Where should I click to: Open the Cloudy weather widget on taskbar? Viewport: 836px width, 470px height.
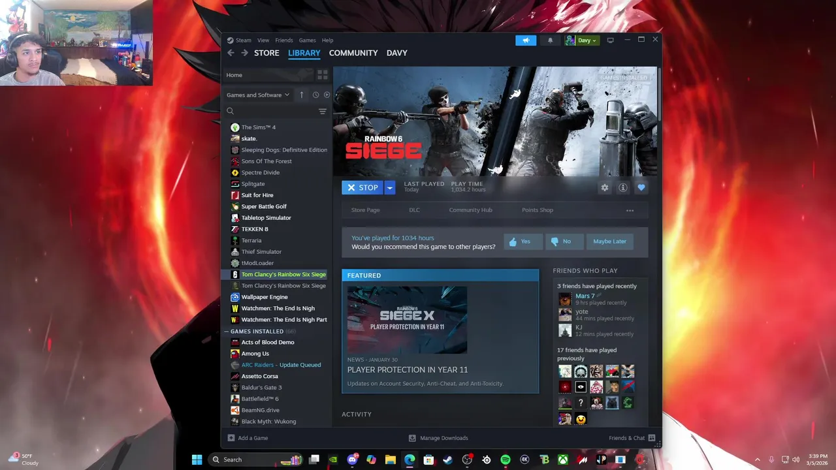pos(25,459)
